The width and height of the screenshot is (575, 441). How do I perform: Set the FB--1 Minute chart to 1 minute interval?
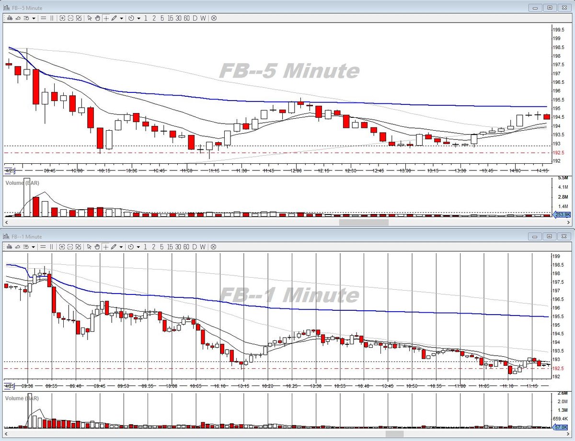click(146, 247)
